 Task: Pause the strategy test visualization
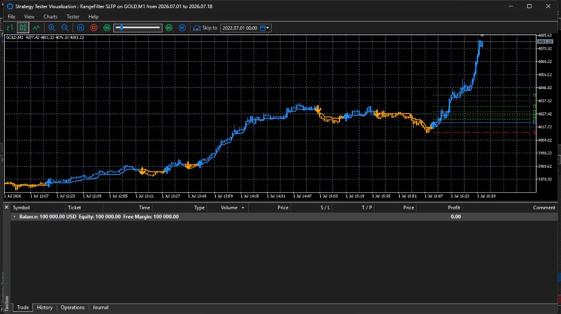click(81, 27)
